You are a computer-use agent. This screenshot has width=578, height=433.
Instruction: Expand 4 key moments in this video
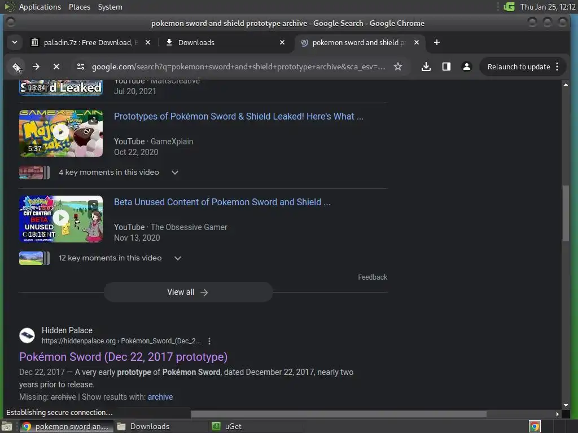175,173
